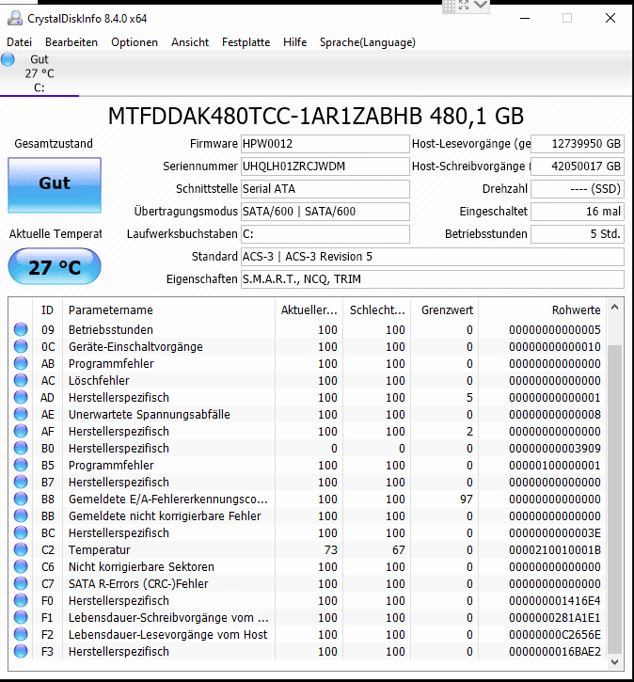Click the Betriebsstunden value 5 Std.
The image size is (634, 682).
click(x=578, y=234)
